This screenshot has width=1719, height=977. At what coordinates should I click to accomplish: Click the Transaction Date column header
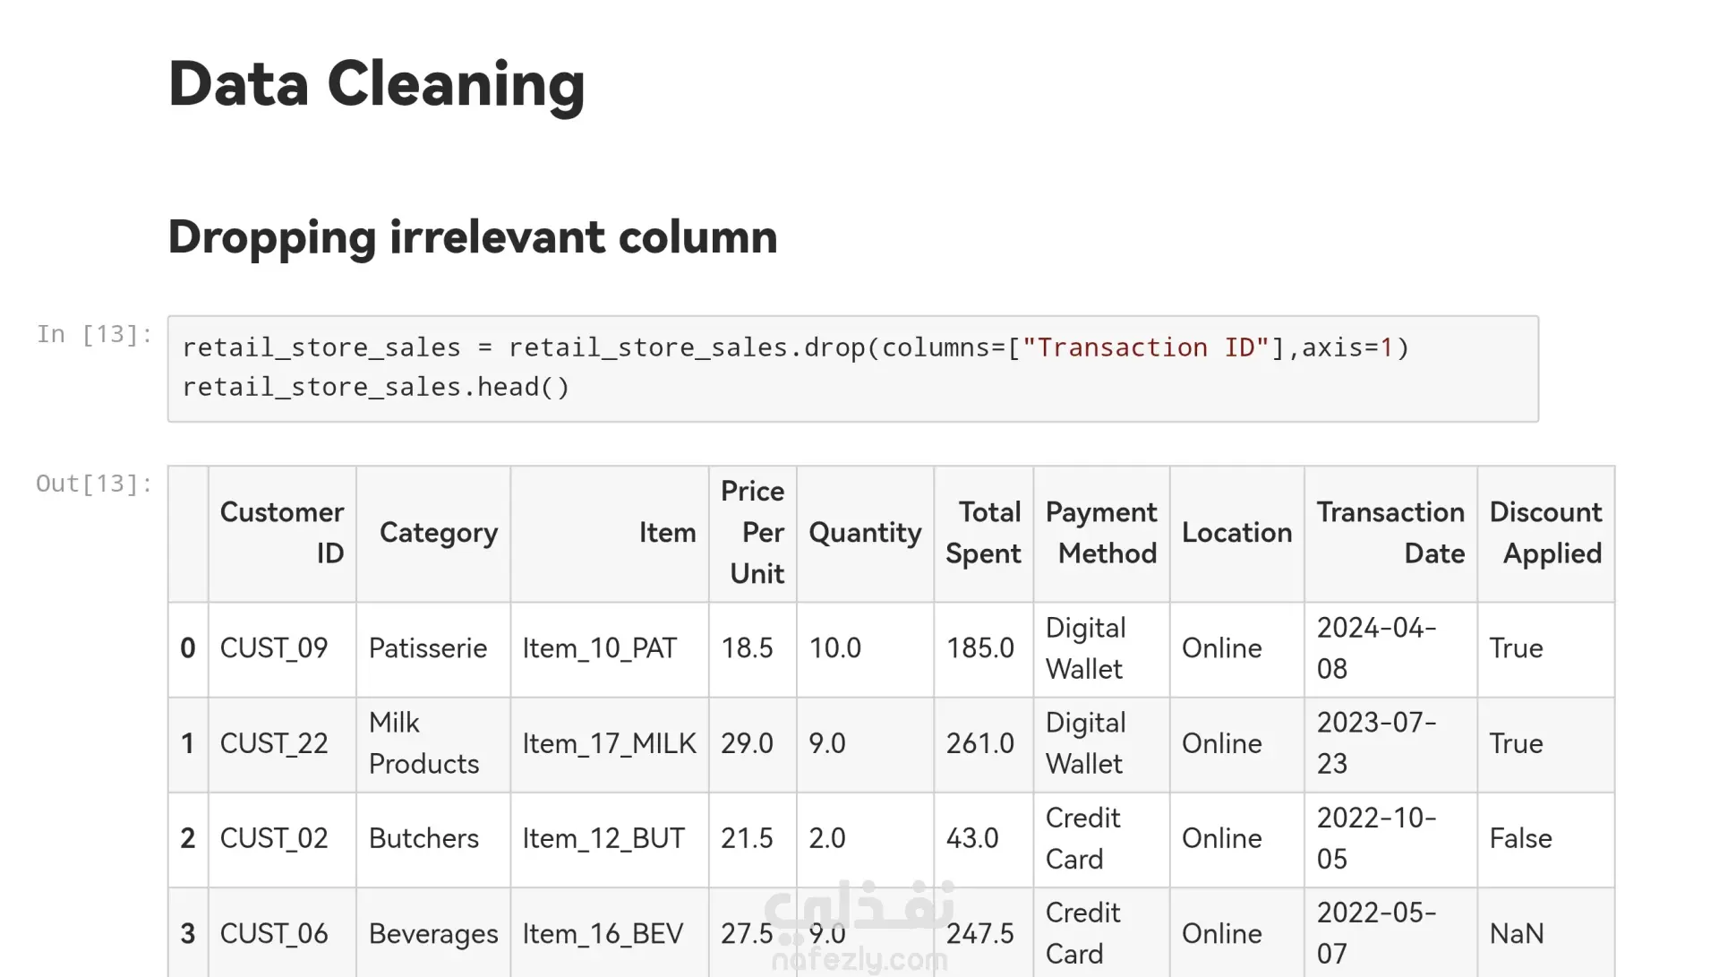tap(1390, 533)
